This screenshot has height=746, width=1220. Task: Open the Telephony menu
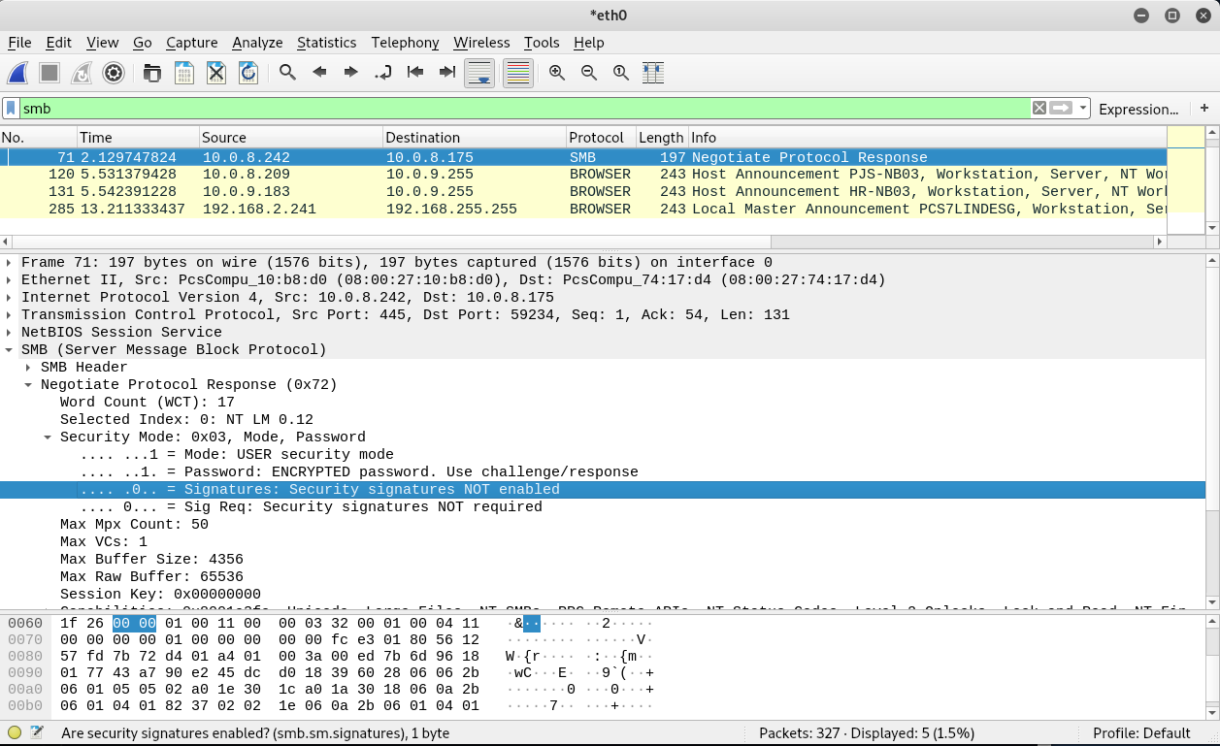tap(405, 43)
